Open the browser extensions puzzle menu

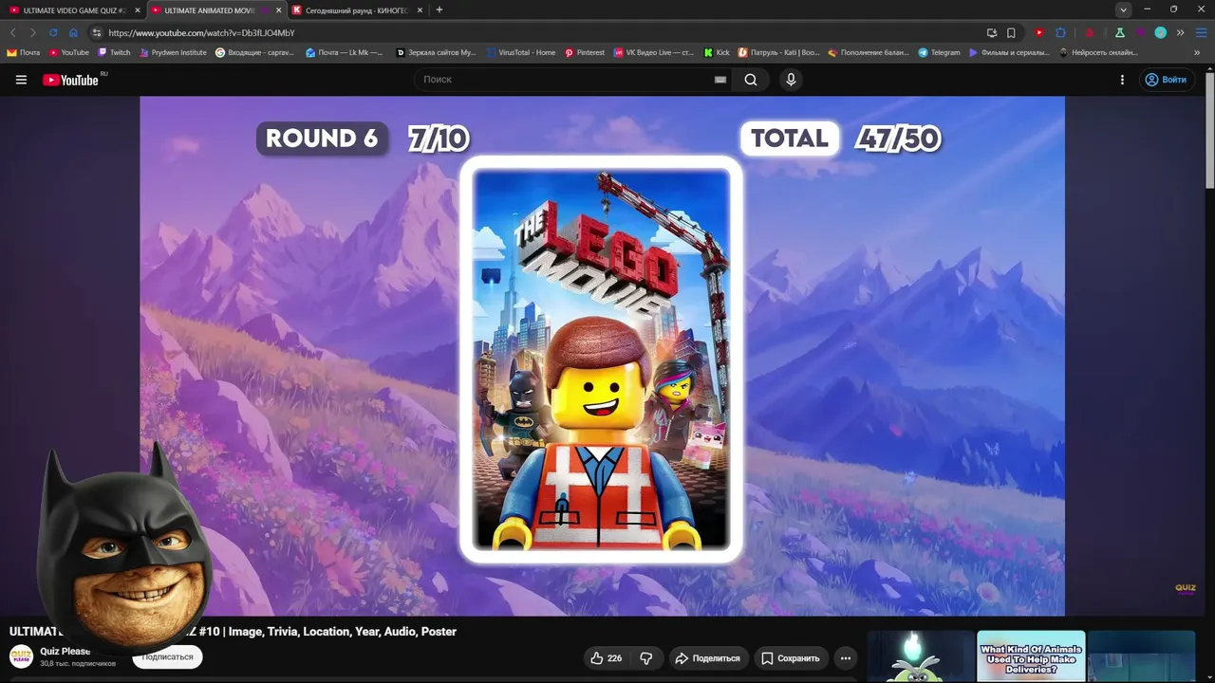click(1061, 32)
